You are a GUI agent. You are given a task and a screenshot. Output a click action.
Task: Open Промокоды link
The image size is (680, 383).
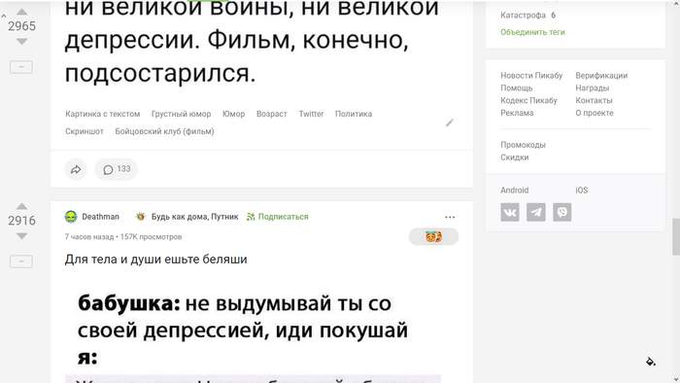[523, 145]
